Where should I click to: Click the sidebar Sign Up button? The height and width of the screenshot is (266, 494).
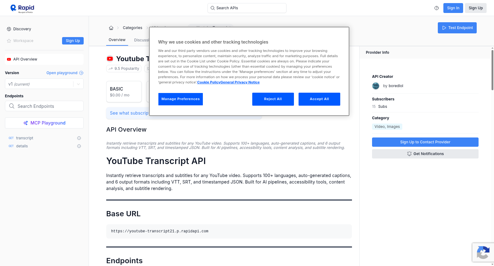(73, 41)
